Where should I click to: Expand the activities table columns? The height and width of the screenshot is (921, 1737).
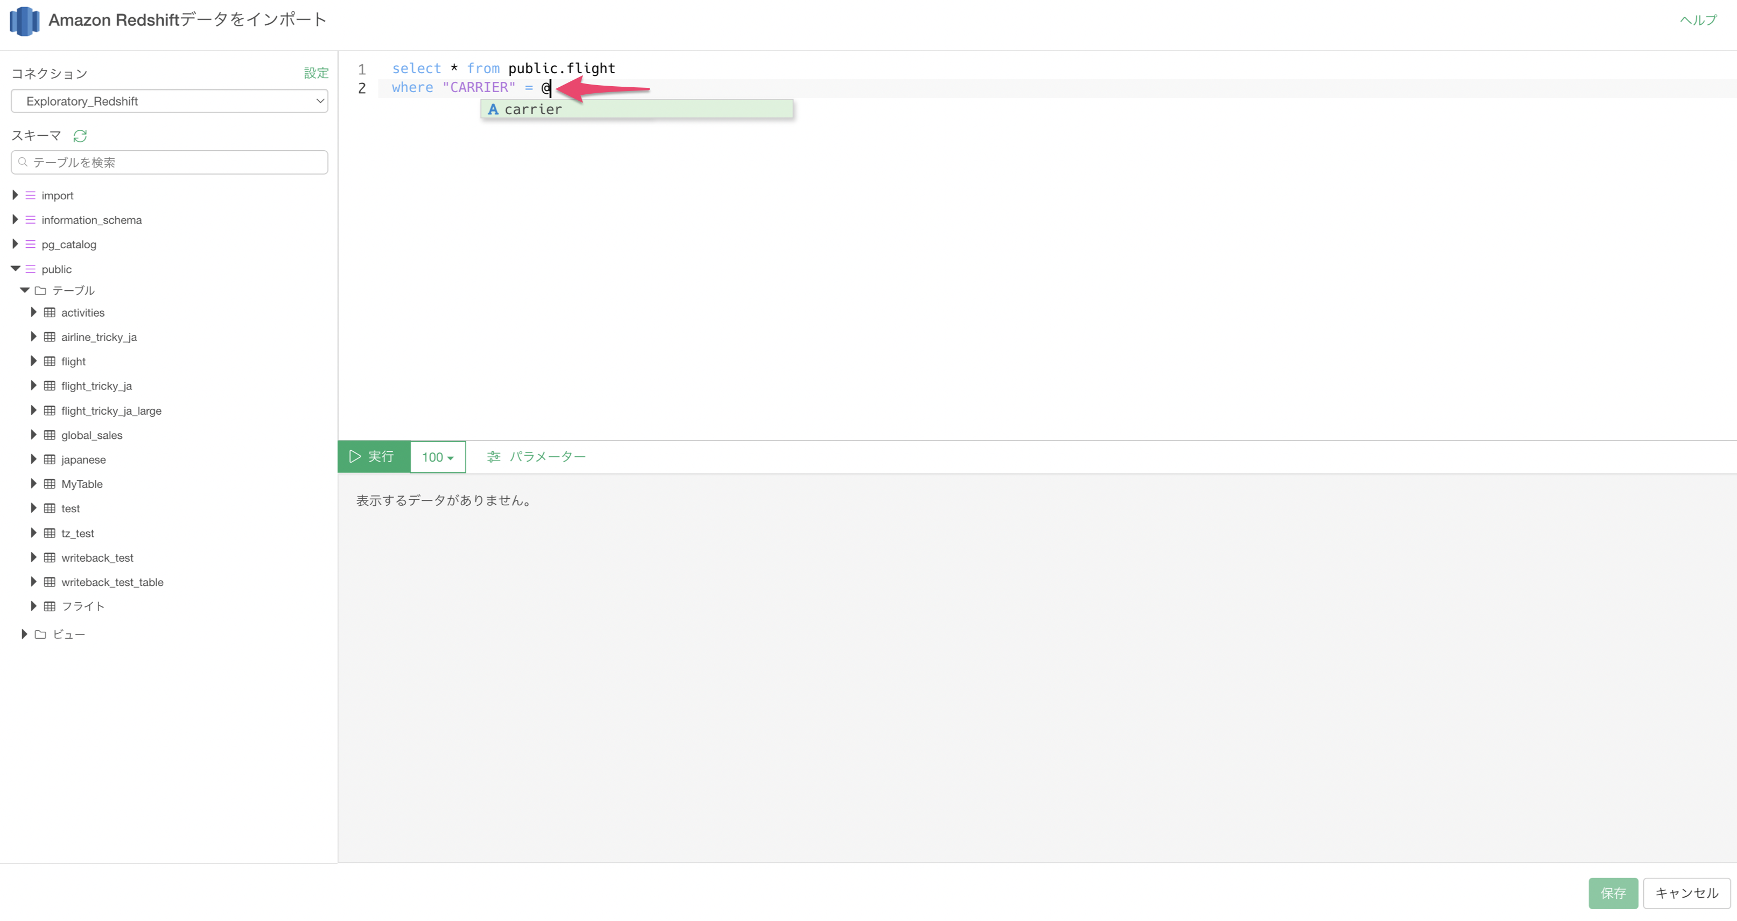coord(33,312)
